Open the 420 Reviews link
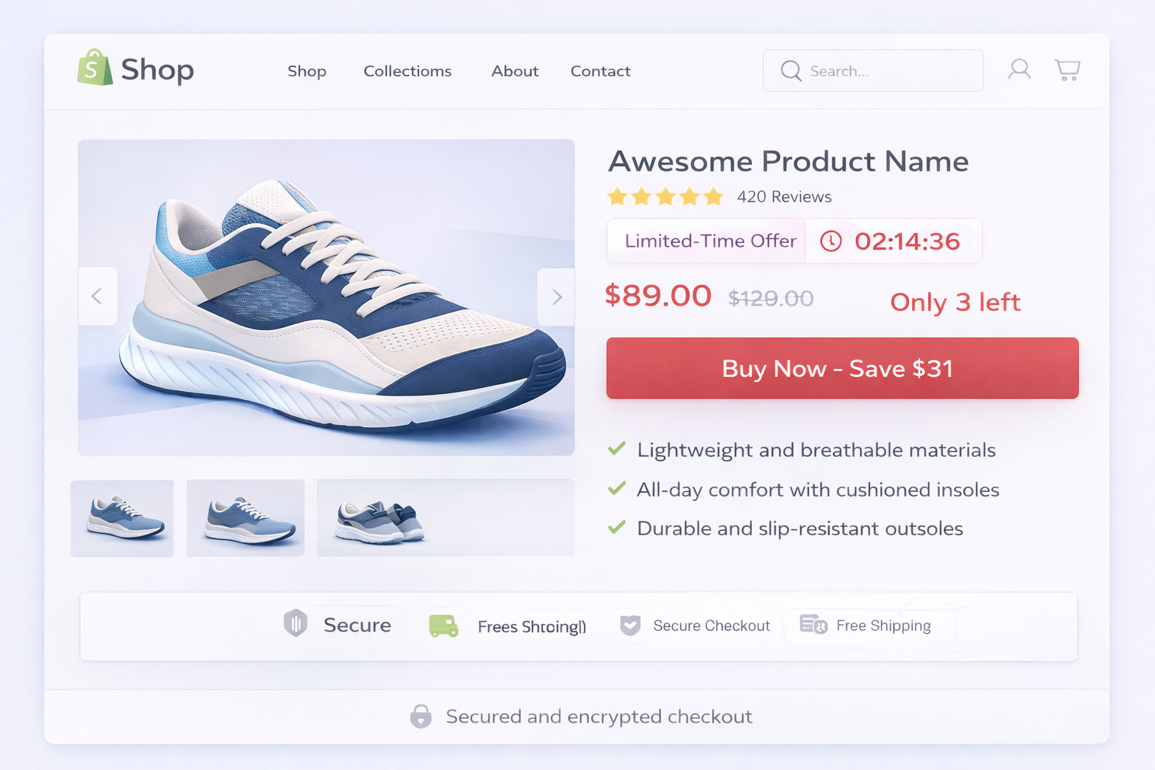Image resolution: width=1155 pixels, height=770 pixels. [784, 197]
